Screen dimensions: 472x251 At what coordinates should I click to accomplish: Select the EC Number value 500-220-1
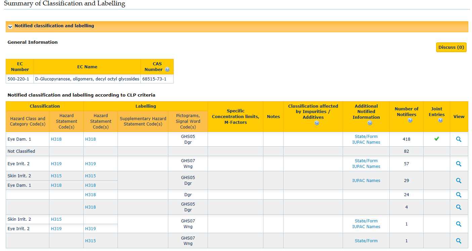[x=18, y=79]
